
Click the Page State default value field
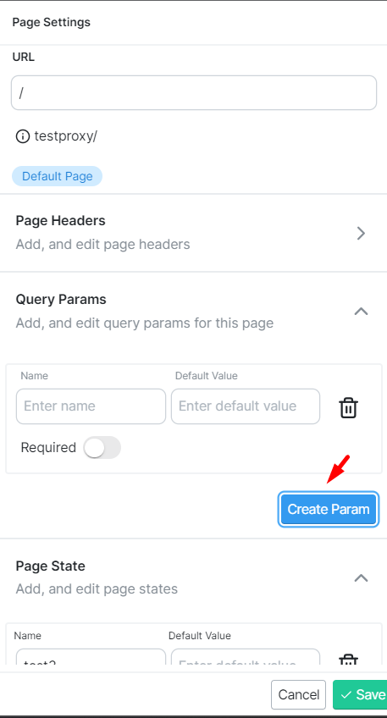pos(246,657)
